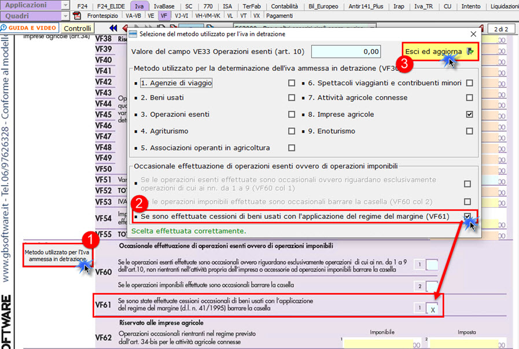Click the Controlli button

coord(78,28)
